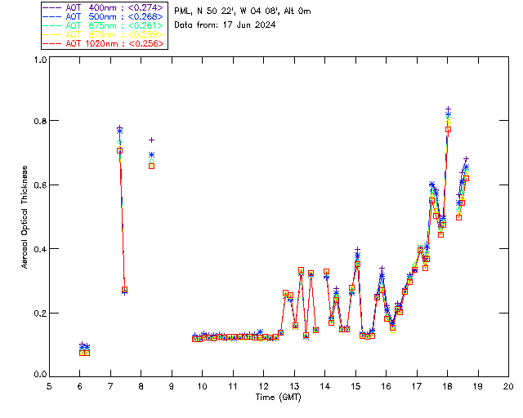This screenshot has height=418, width=523.
Task: Click the red 1020nm square marker near 8.3h
Action: click(x=151, y=166)
